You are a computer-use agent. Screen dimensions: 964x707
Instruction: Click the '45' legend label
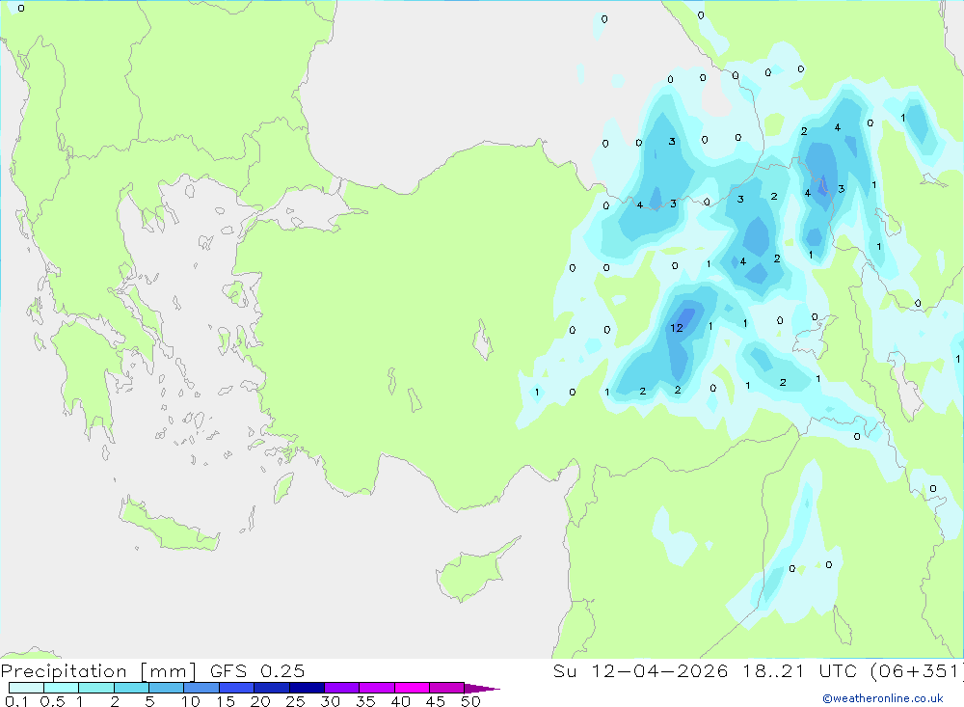tap(436, 701)
